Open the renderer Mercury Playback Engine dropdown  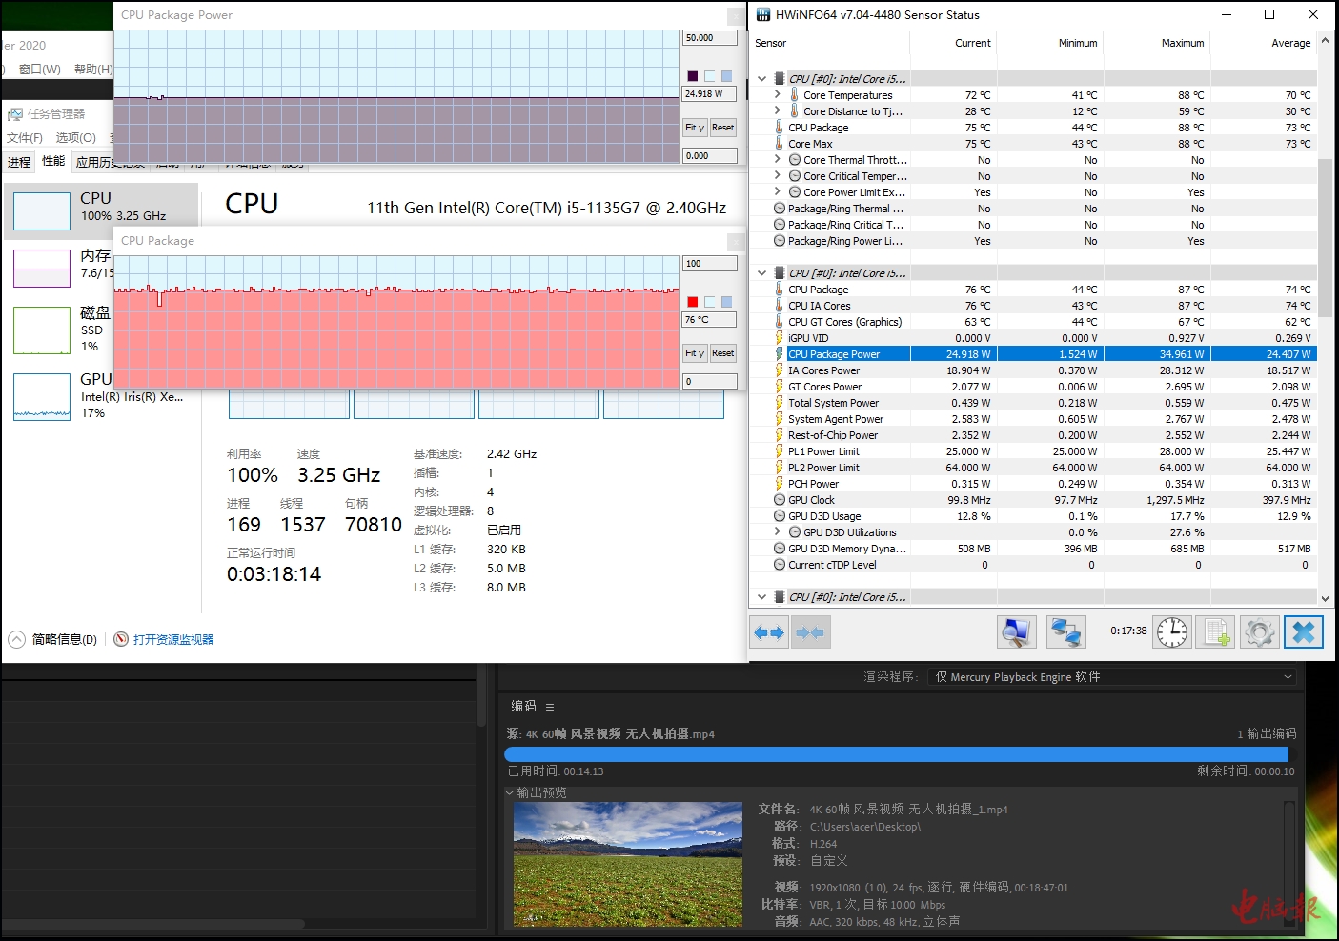point(1112,676)
